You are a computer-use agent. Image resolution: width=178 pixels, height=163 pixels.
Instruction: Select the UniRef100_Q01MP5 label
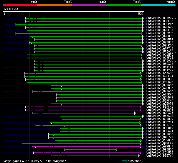click(x=160, y=55)
